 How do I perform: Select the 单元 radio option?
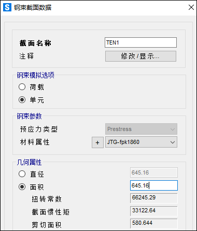22,100
